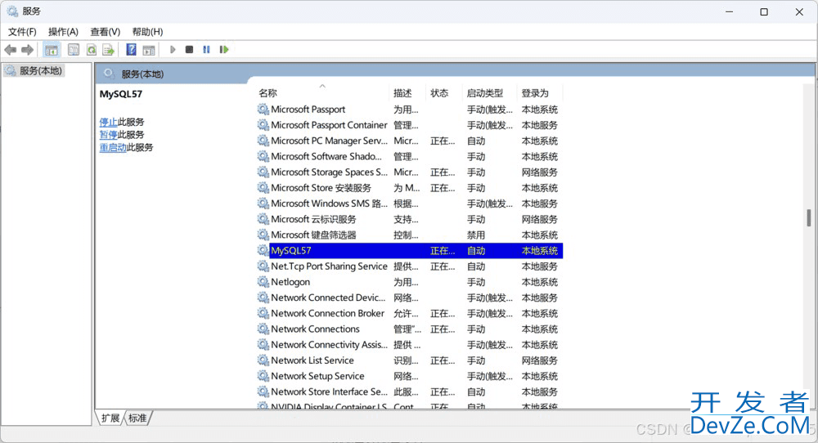Sort by the 启动类型 column header
Viewport: 818px width, 443px height.
(485, 93)
